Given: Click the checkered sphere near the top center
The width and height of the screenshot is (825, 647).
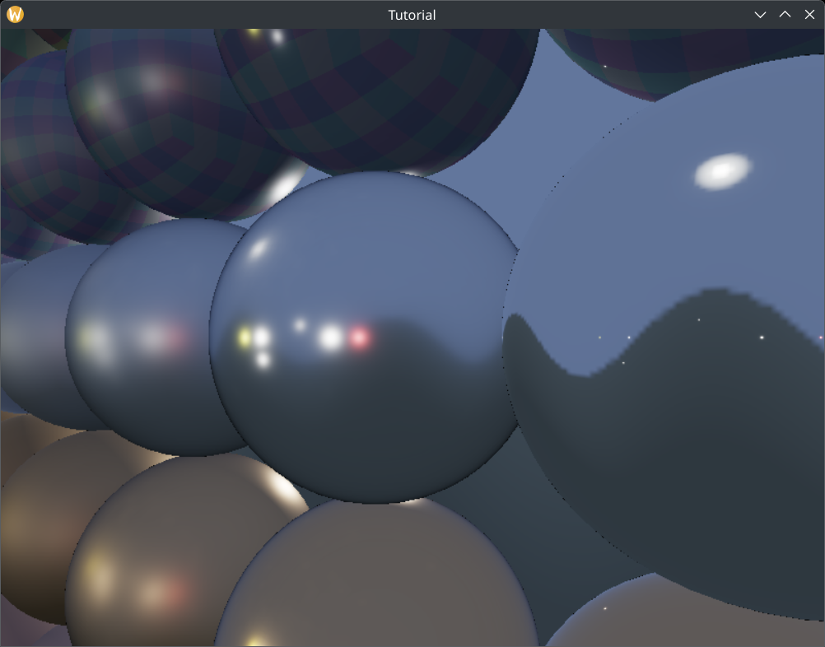Looking at the screenshot, I should click(x=387, y=99).
